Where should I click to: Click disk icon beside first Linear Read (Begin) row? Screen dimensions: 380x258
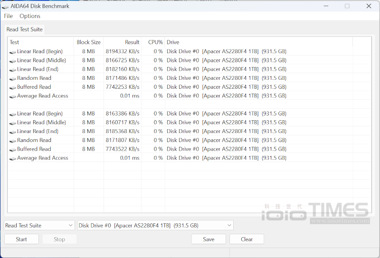point(13,52)
